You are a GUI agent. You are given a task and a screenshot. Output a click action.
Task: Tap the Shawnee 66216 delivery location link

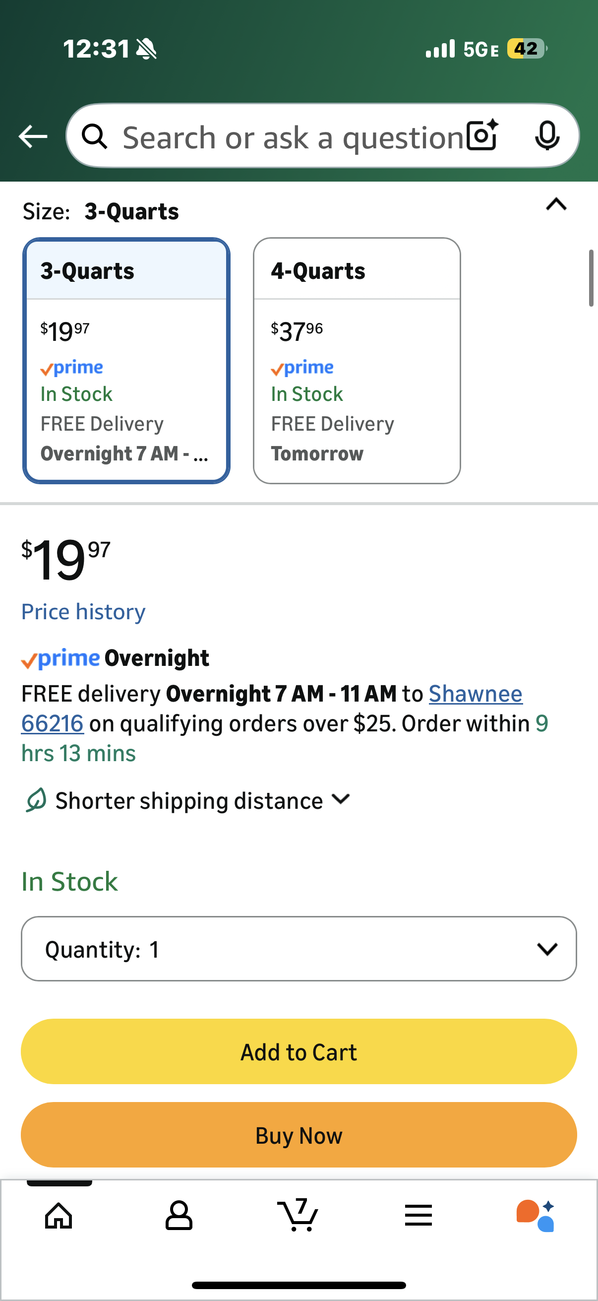coord(475,694)
